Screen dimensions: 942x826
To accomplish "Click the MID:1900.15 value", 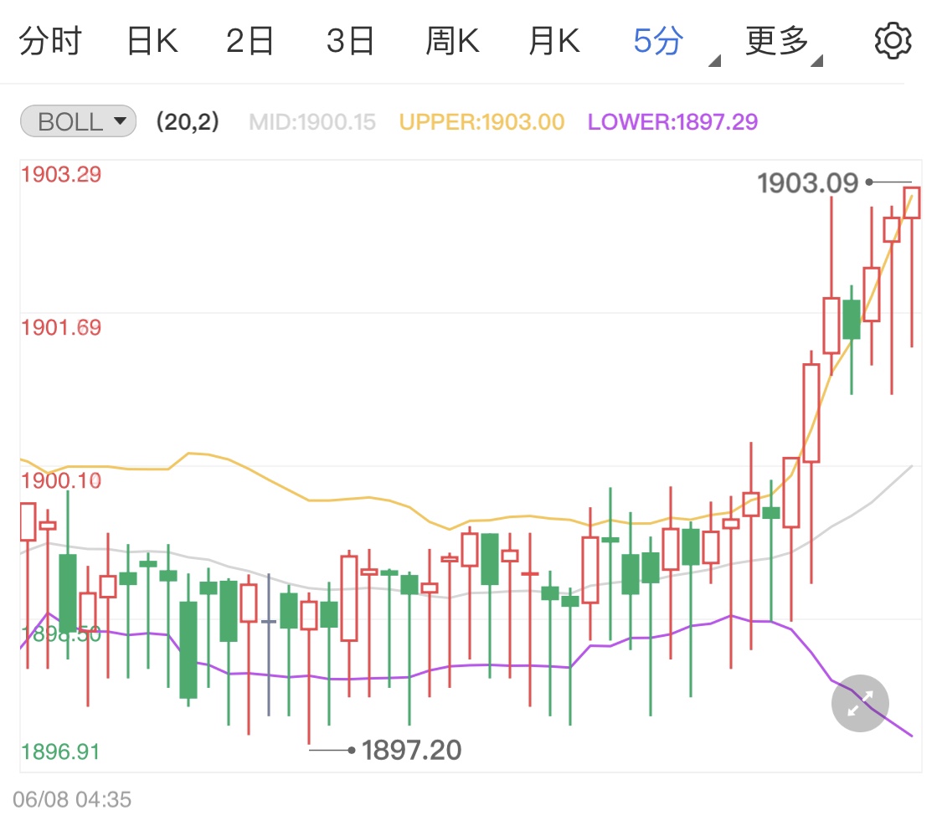I will point(311,122).
